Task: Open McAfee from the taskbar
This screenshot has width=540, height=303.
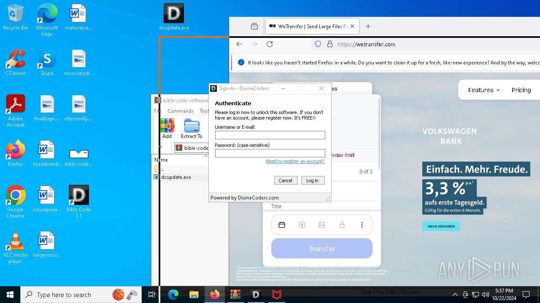Action: tap(277, 295)
